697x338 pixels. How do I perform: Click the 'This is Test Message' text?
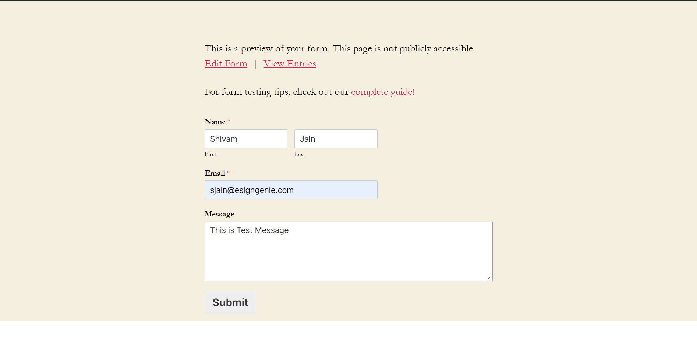tap(250, 230)
